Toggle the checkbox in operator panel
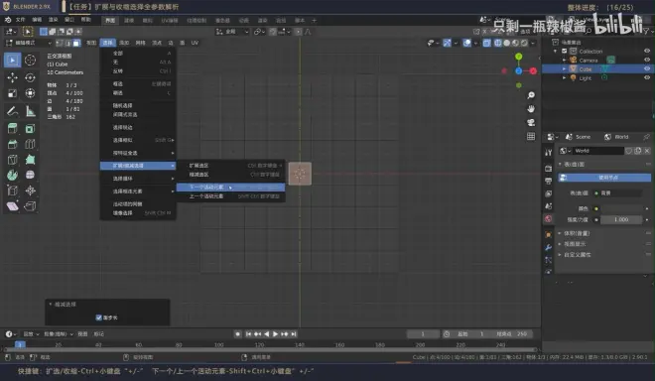This screenshot has height=381, width=655. click(x=99, y=317)
